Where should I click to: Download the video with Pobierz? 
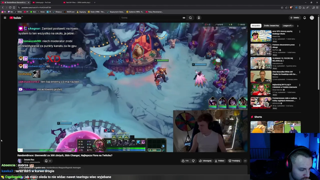click(219, 161)
